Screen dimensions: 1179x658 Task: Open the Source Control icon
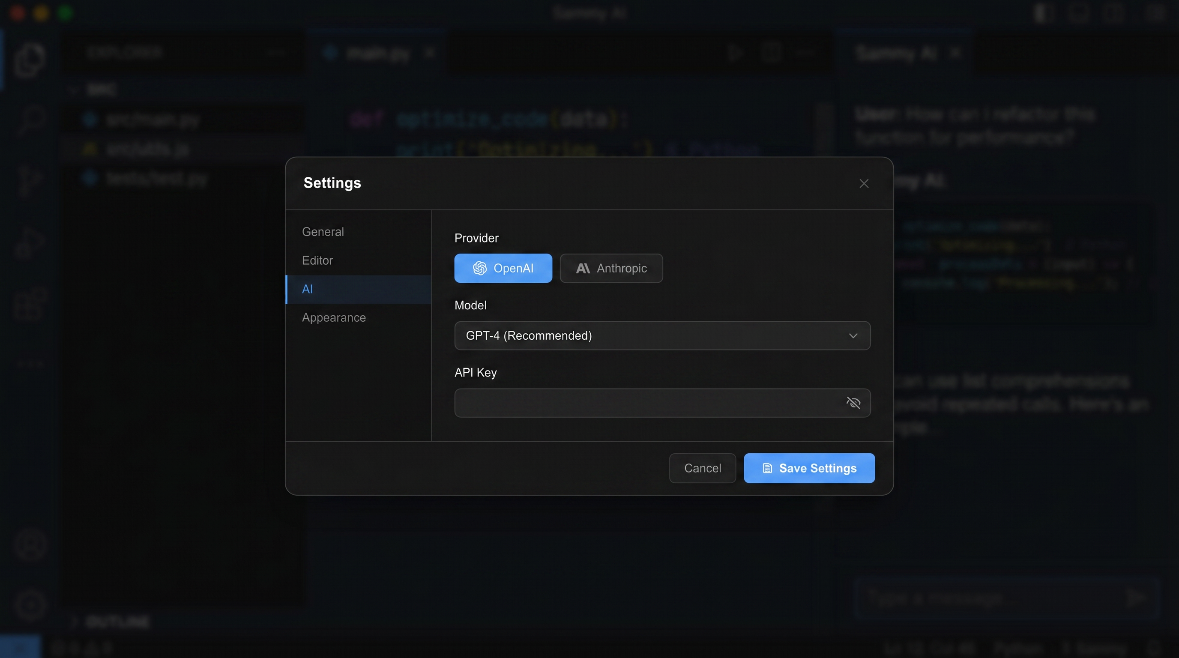pyautogui.click(x=29, y=181)
